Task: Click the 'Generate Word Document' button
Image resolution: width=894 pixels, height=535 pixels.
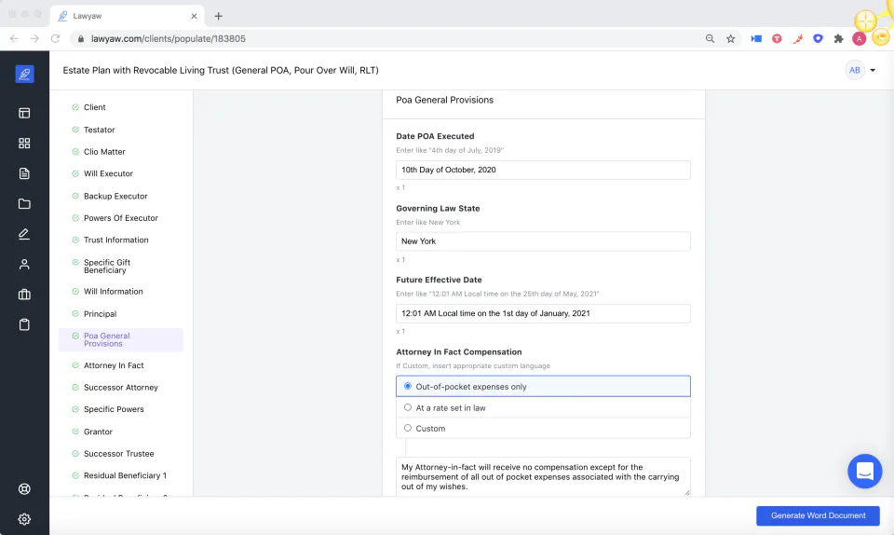Action: (x=818, y=515)
